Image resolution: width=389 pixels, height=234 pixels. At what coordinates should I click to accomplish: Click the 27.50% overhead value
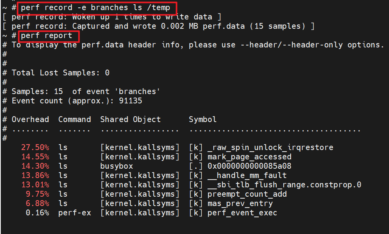(x=35, y=148)
